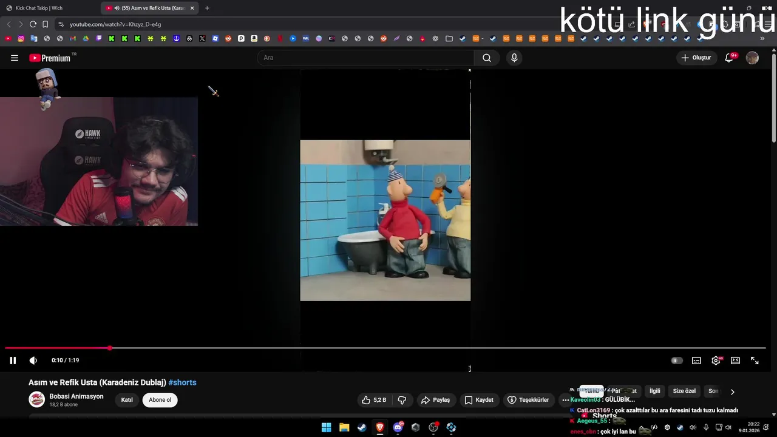Click the Bobasi Animasyon channel avatar
This screenshot has width=777, height=437.
37,399
